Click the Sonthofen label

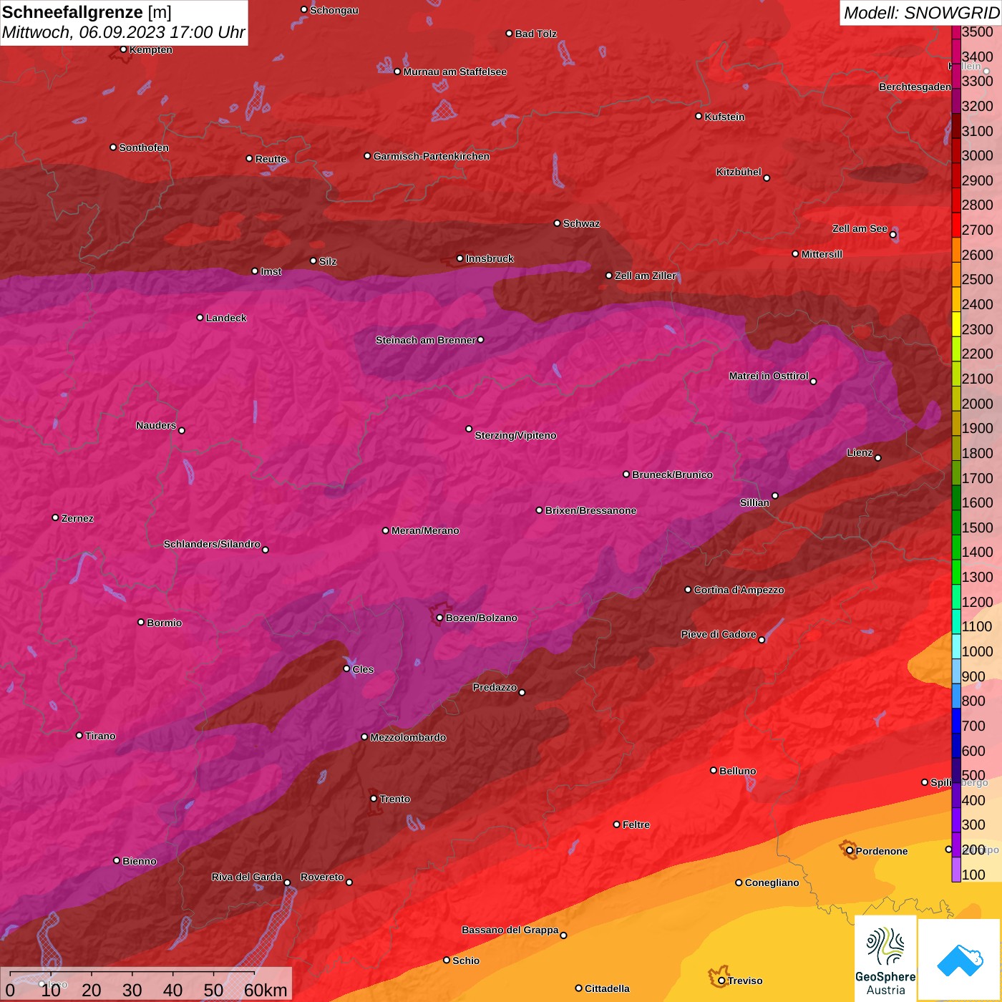(x=144, y=147)
